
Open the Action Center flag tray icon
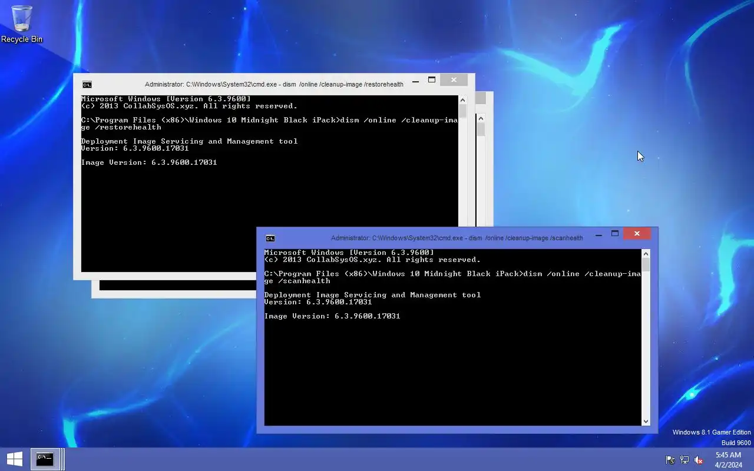pos(670,460)
